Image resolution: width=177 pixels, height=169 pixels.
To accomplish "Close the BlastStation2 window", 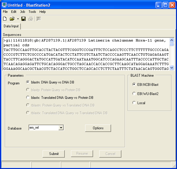I will click(x=172, y=5).
